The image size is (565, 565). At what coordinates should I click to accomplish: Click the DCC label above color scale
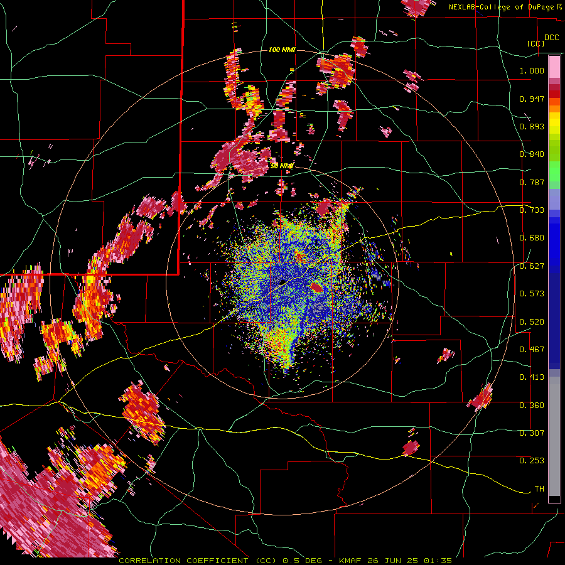pos(551,38)
